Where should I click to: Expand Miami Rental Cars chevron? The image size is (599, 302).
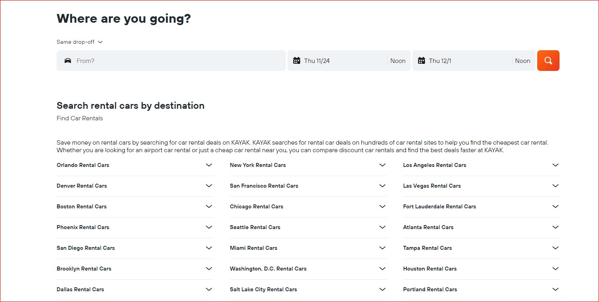click(382, 248)
